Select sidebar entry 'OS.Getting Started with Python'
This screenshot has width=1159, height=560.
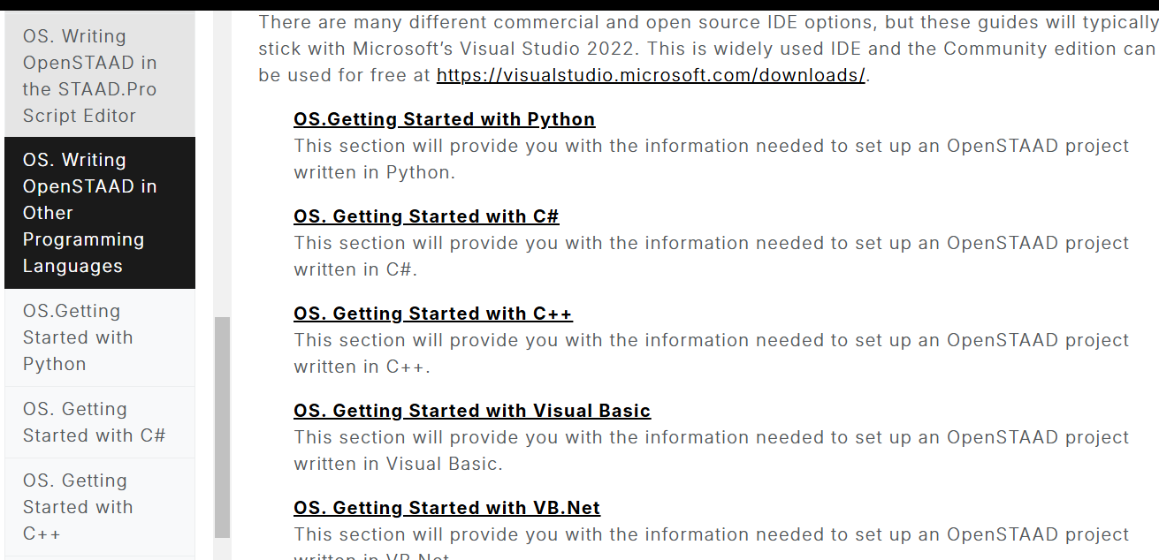(78, 337)
